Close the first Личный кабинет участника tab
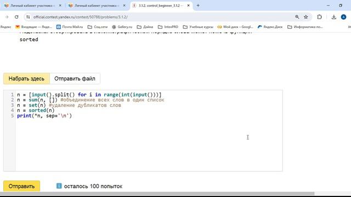This screenshot has height=197, width=351. click(x=60, y=5)
